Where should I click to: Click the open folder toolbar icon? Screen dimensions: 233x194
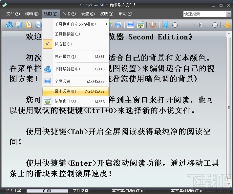pyautogui.click(x=19, y=25)
